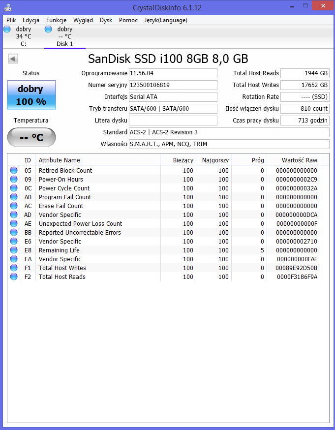Click status orb of AD Vendor Specific row

coord(14,215)
